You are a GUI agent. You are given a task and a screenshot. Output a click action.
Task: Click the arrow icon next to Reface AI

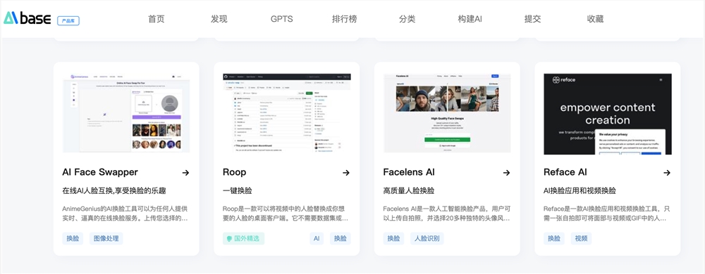point(667,173)
